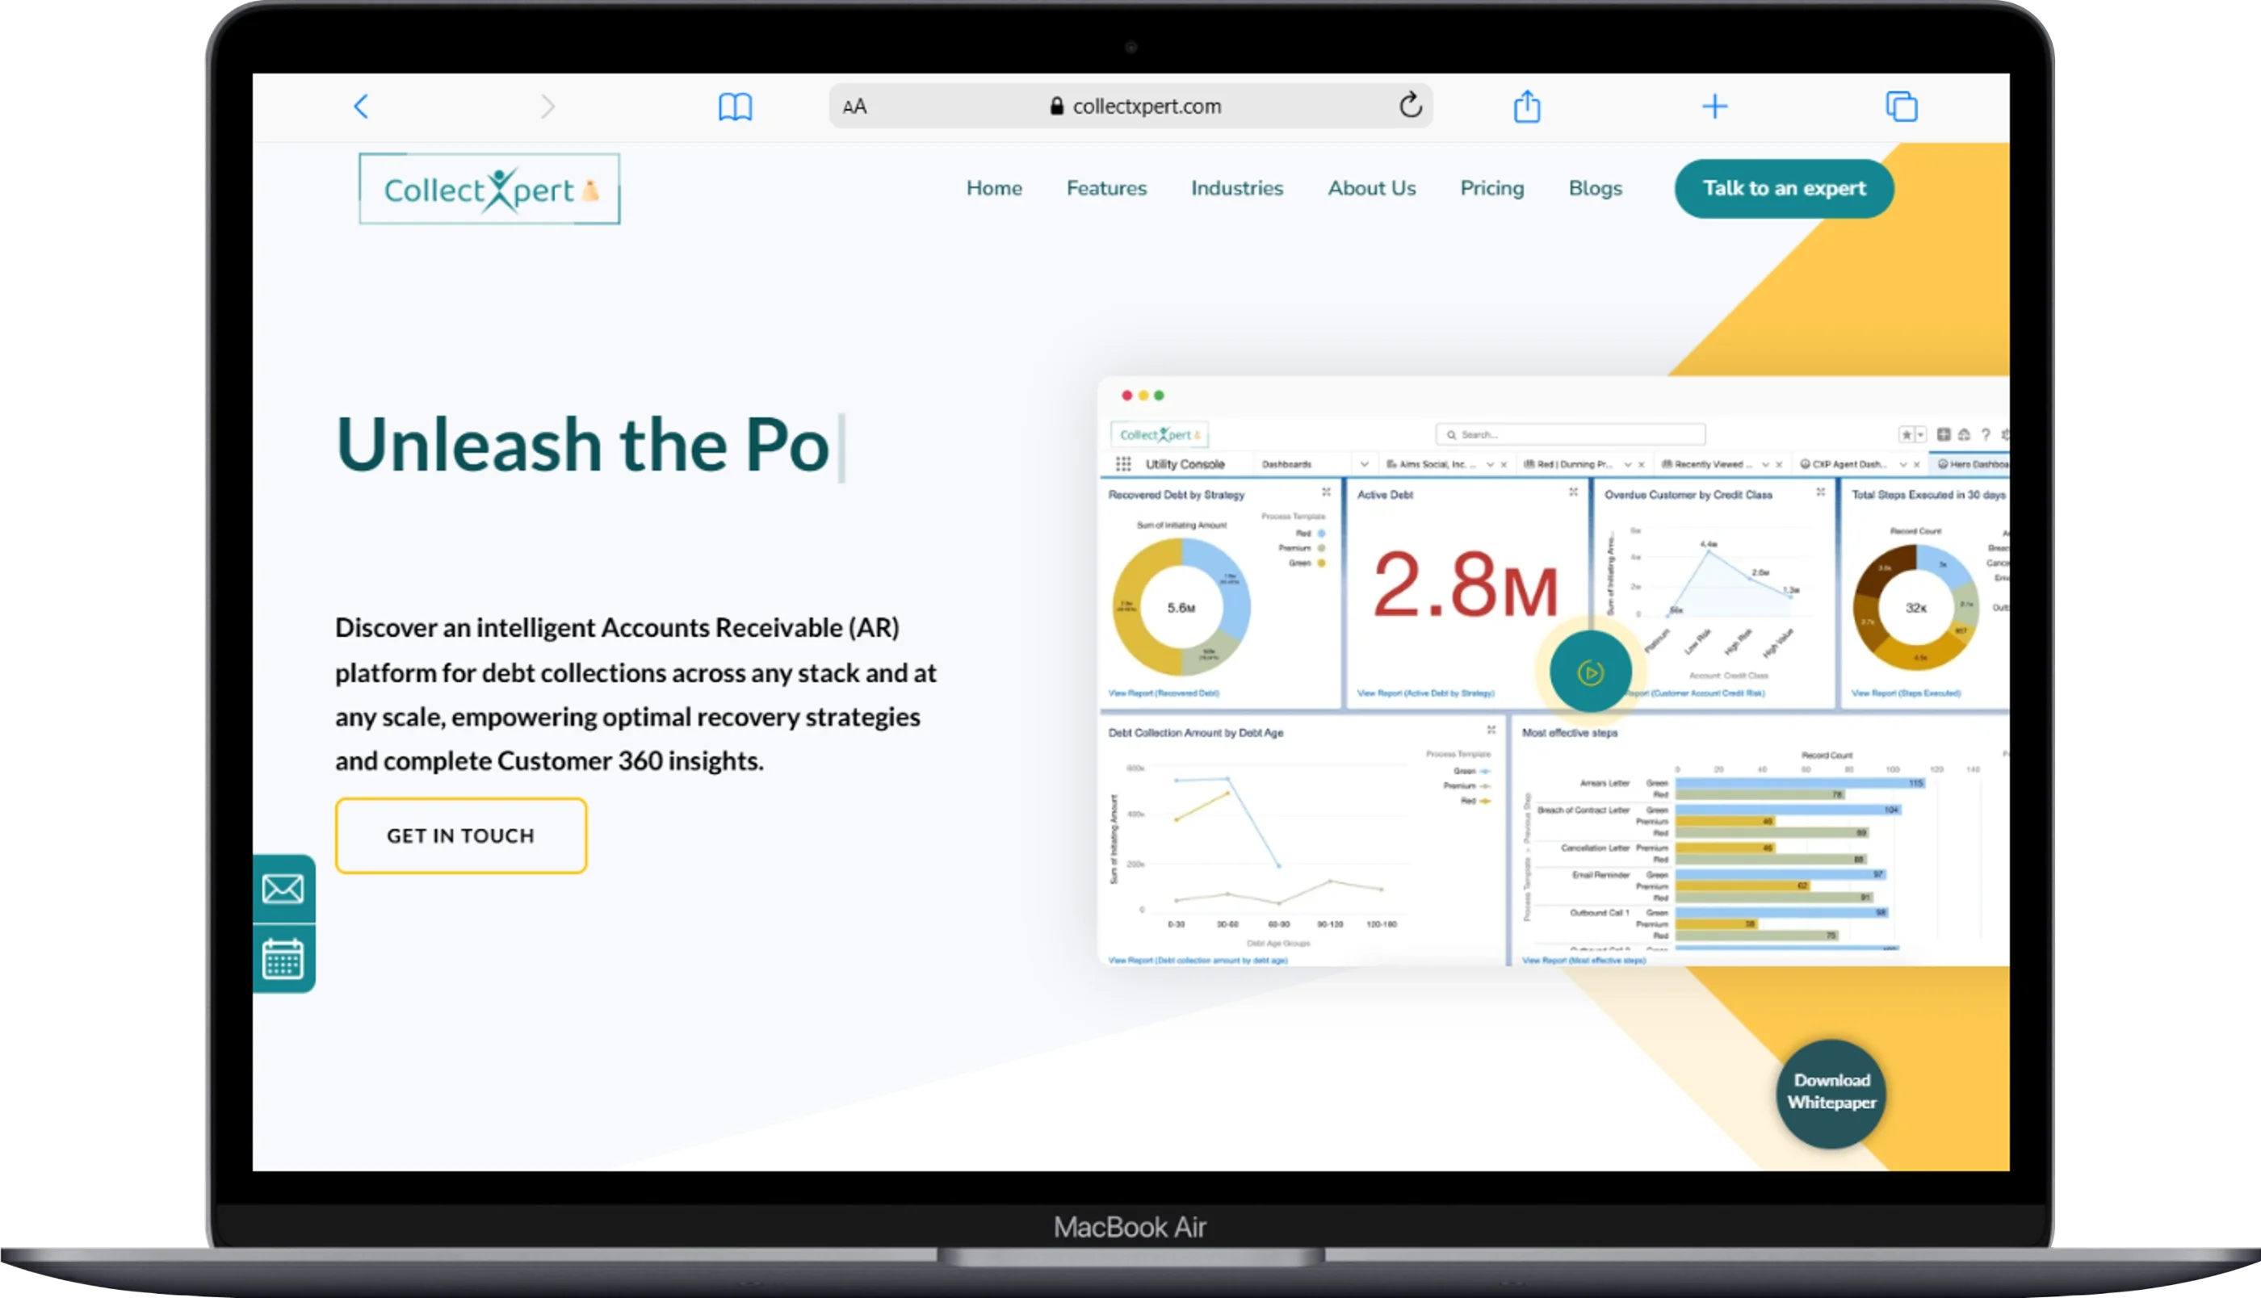This screenshot has width=2261, height=1298.
Task: Show all tabs overview icon
Action: tap(1901, 107)
